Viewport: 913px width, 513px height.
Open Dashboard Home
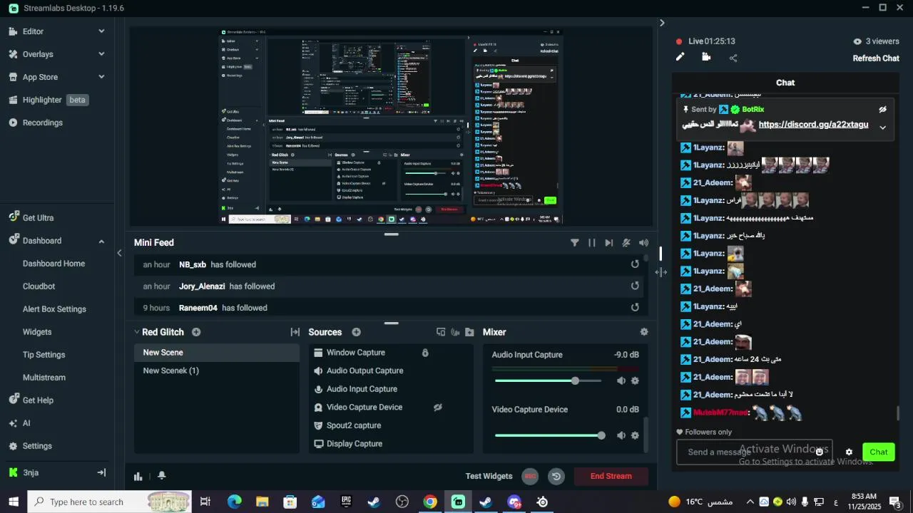(53, 264)
